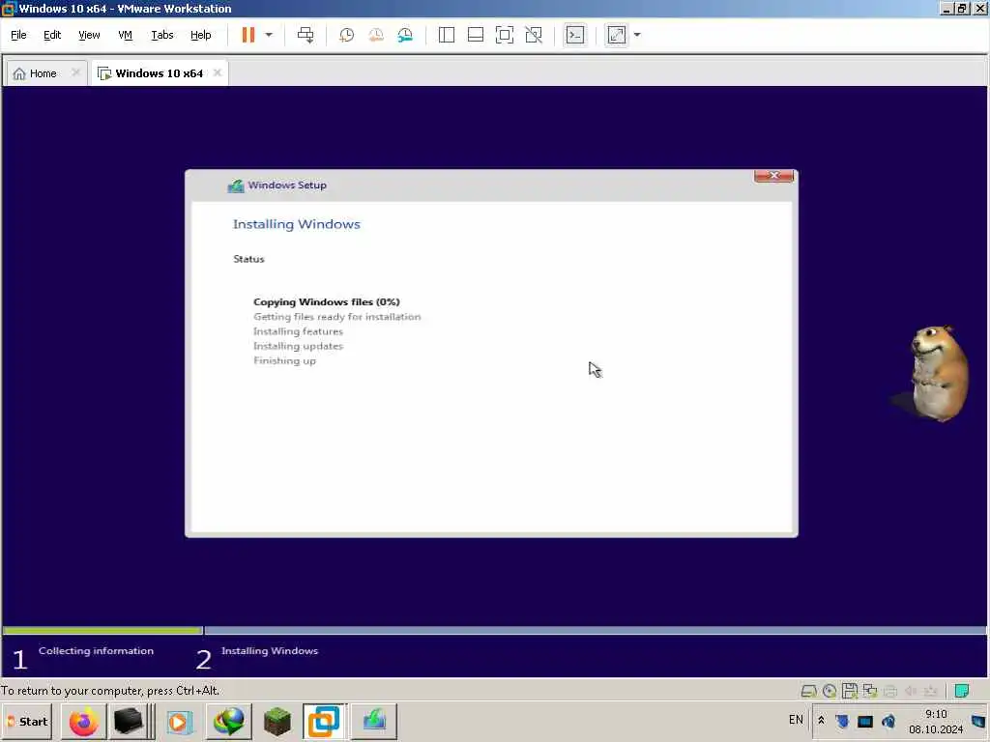
Task: Click the Installing features status line
Action: 298,331
